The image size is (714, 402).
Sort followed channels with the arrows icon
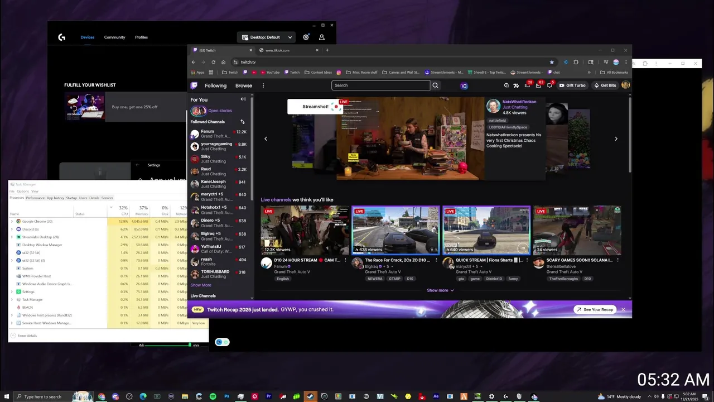pos(242,122)
